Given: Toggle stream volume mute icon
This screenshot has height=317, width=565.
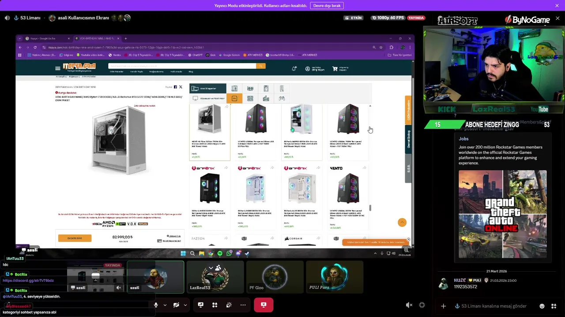Looking at the screenshot, I should [409, 305].
